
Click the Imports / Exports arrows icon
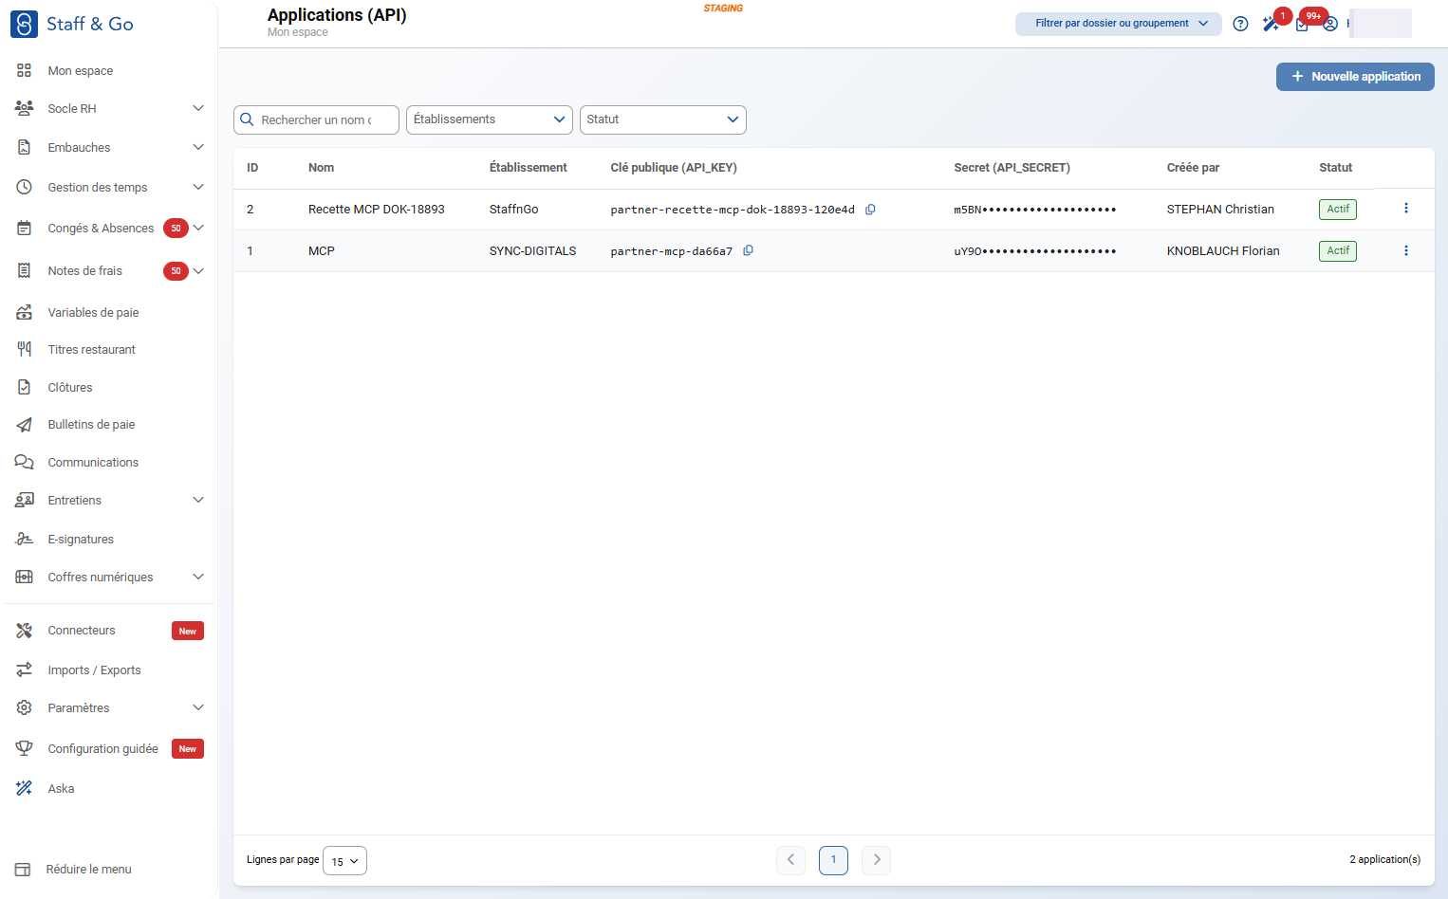[25, 670]
